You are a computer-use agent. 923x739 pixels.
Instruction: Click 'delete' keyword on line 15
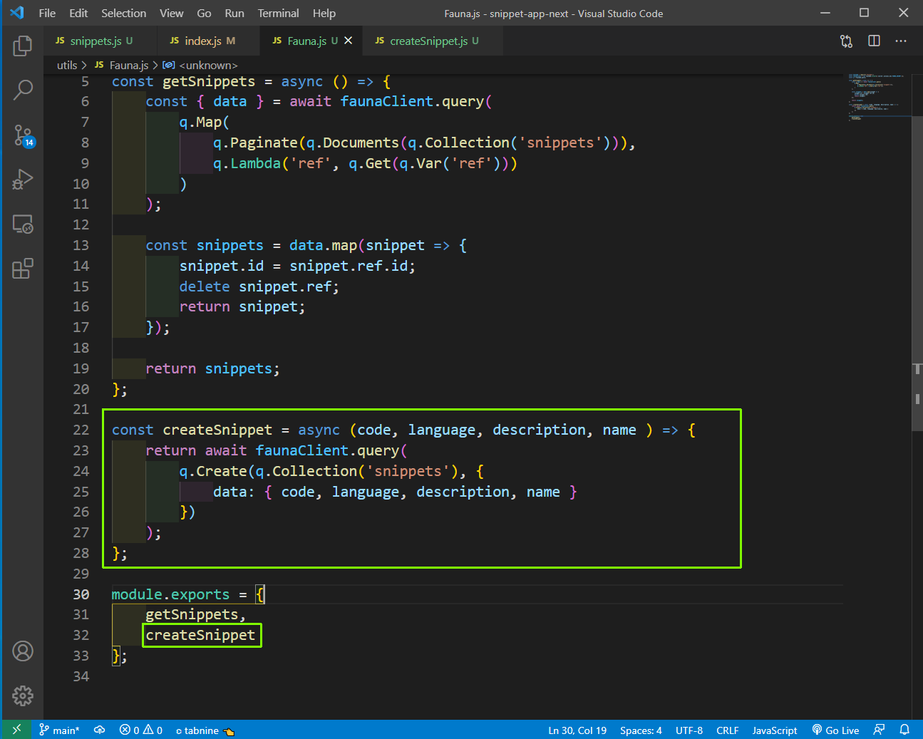[x=205, y=286]
